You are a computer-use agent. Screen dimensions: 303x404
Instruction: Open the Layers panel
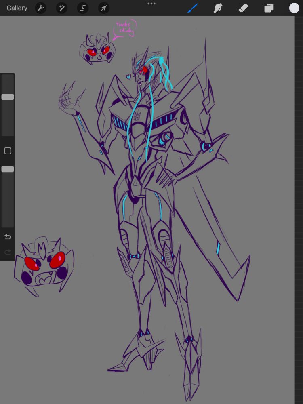(269, 8)
